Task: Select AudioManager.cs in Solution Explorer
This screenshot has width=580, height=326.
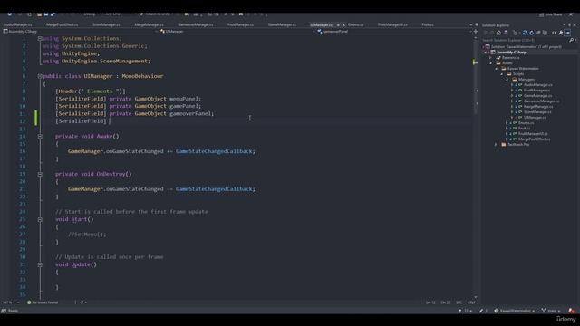Action: [537, 85]
